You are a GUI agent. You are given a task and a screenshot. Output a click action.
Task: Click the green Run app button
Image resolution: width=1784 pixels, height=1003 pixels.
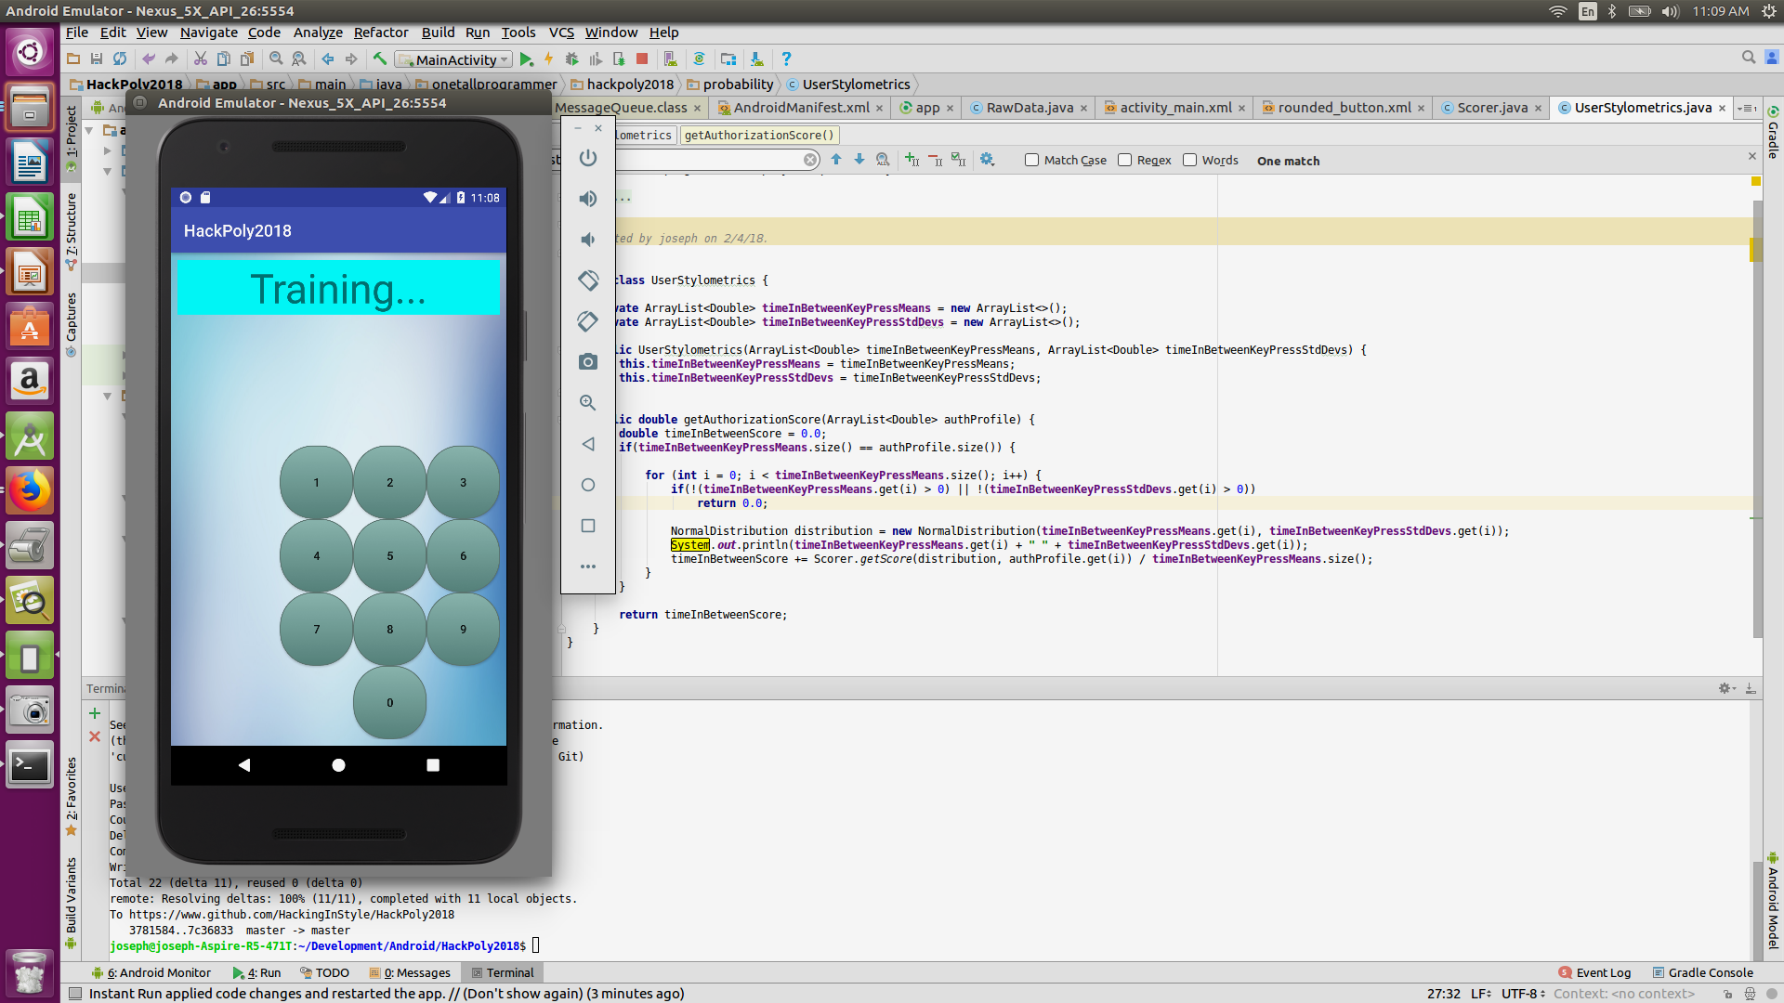pos(526,59)
